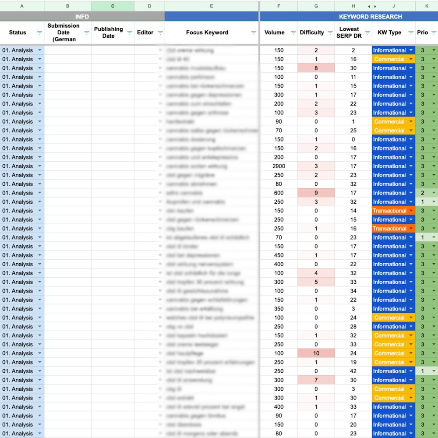The height and width of the screenshot is (438, 438).
Task: Select the empty Submission Date cell in the volume 600 row
Action: click(67, 193)
